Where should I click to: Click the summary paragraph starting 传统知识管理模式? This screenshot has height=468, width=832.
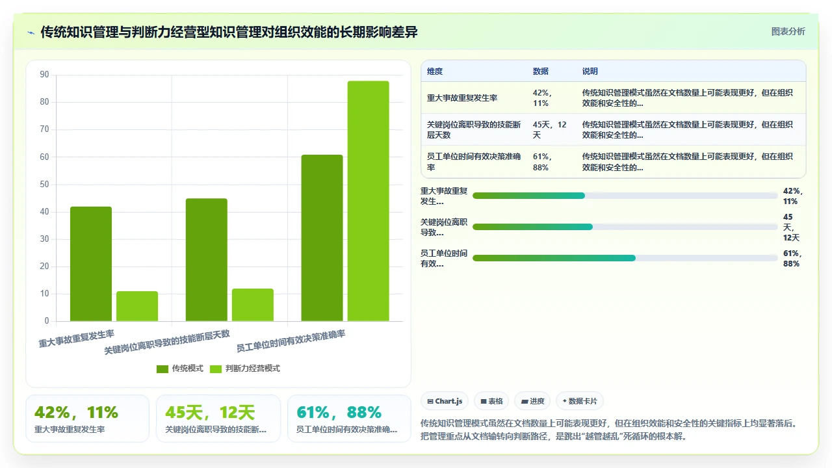[x=608, y=430]
